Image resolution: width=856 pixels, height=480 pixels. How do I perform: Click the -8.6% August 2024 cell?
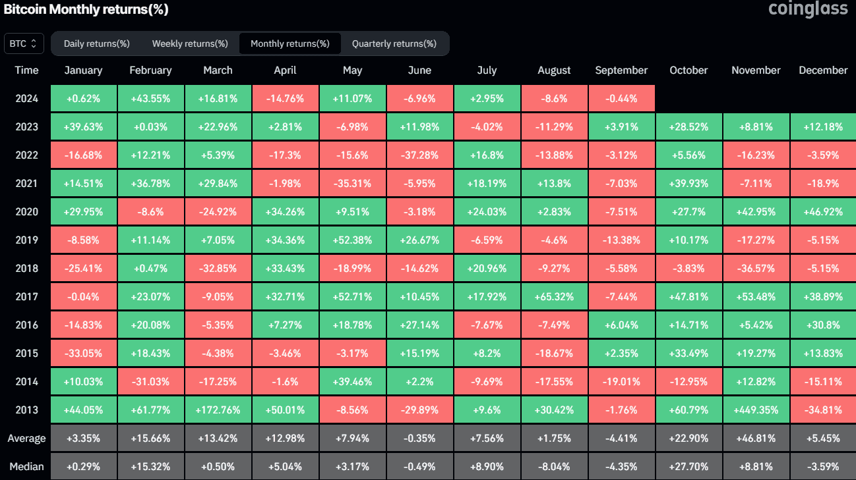pos(554,98)
